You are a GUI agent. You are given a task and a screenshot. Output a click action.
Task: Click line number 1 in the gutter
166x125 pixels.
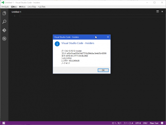click(15, 16)
